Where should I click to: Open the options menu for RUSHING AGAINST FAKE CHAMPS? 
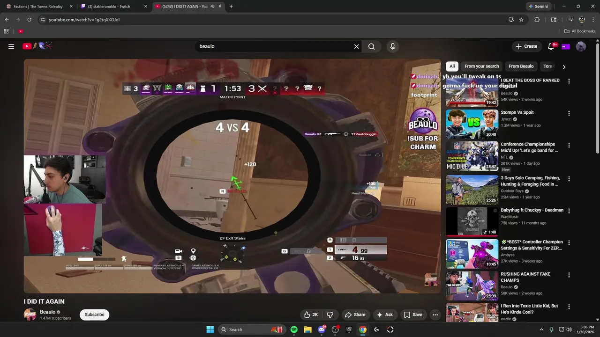point(569,275)
